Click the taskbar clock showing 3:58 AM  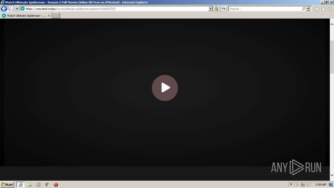[x=321, y=185]
